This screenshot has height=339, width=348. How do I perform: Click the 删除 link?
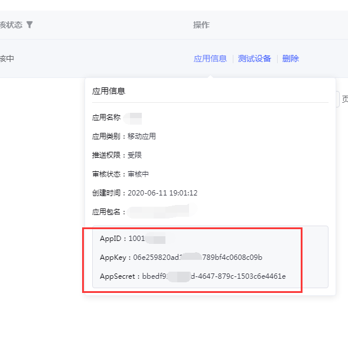coord(291,58)
